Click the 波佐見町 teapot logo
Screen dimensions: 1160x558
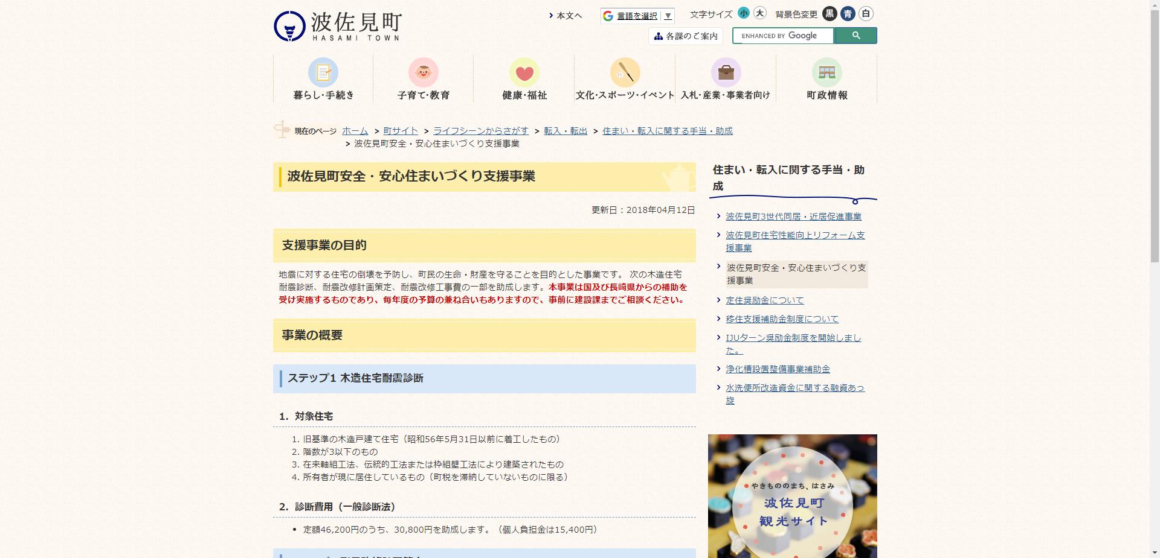coord(337,24)
